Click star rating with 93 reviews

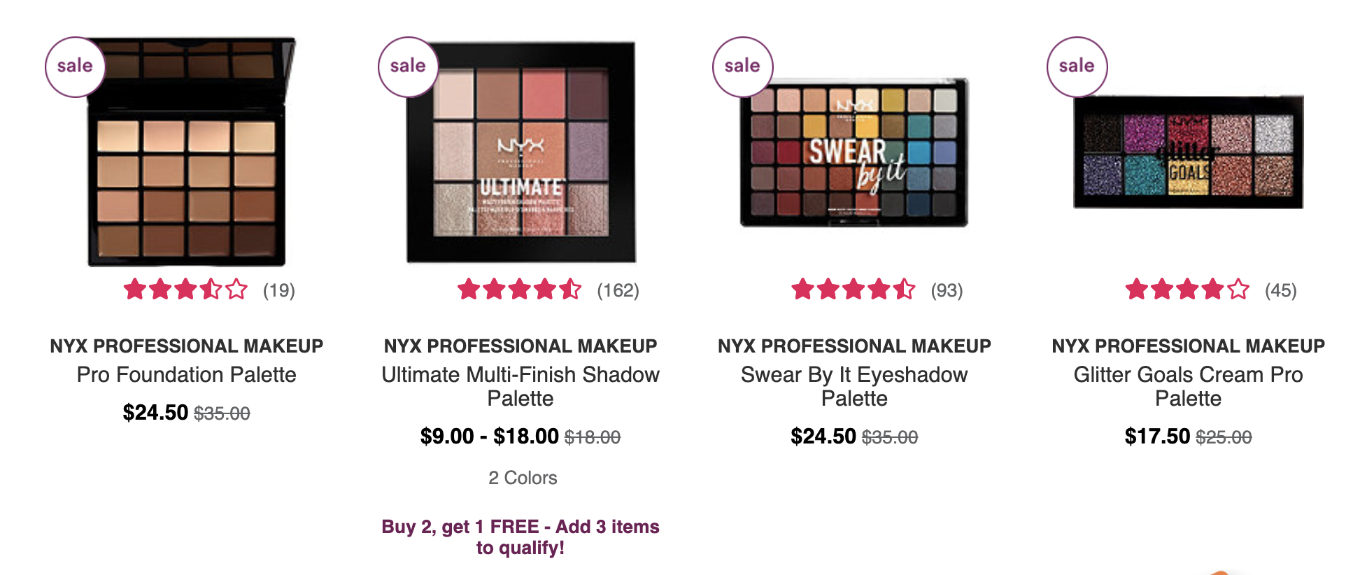point(853,289)
